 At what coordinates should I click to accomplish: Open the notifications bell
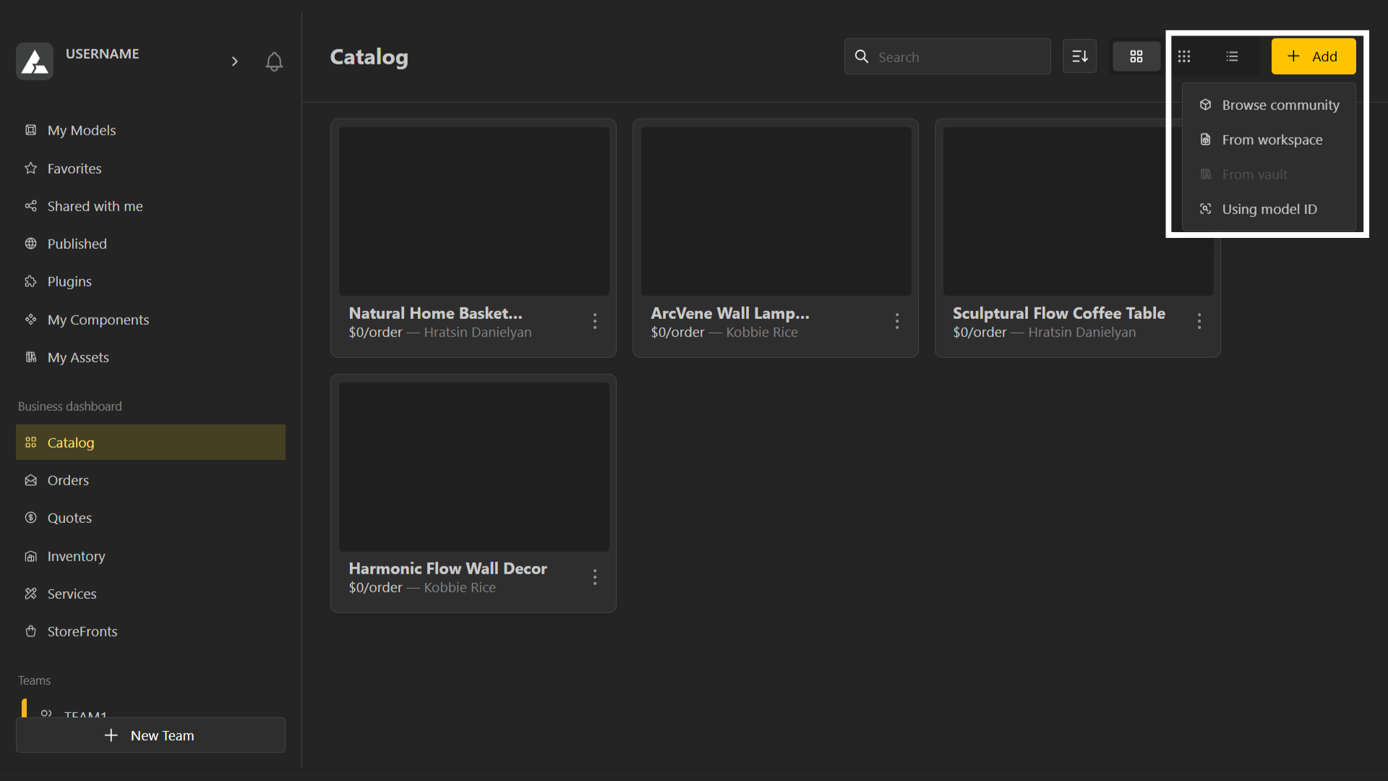pyautogui.click(x=274, y=61)
